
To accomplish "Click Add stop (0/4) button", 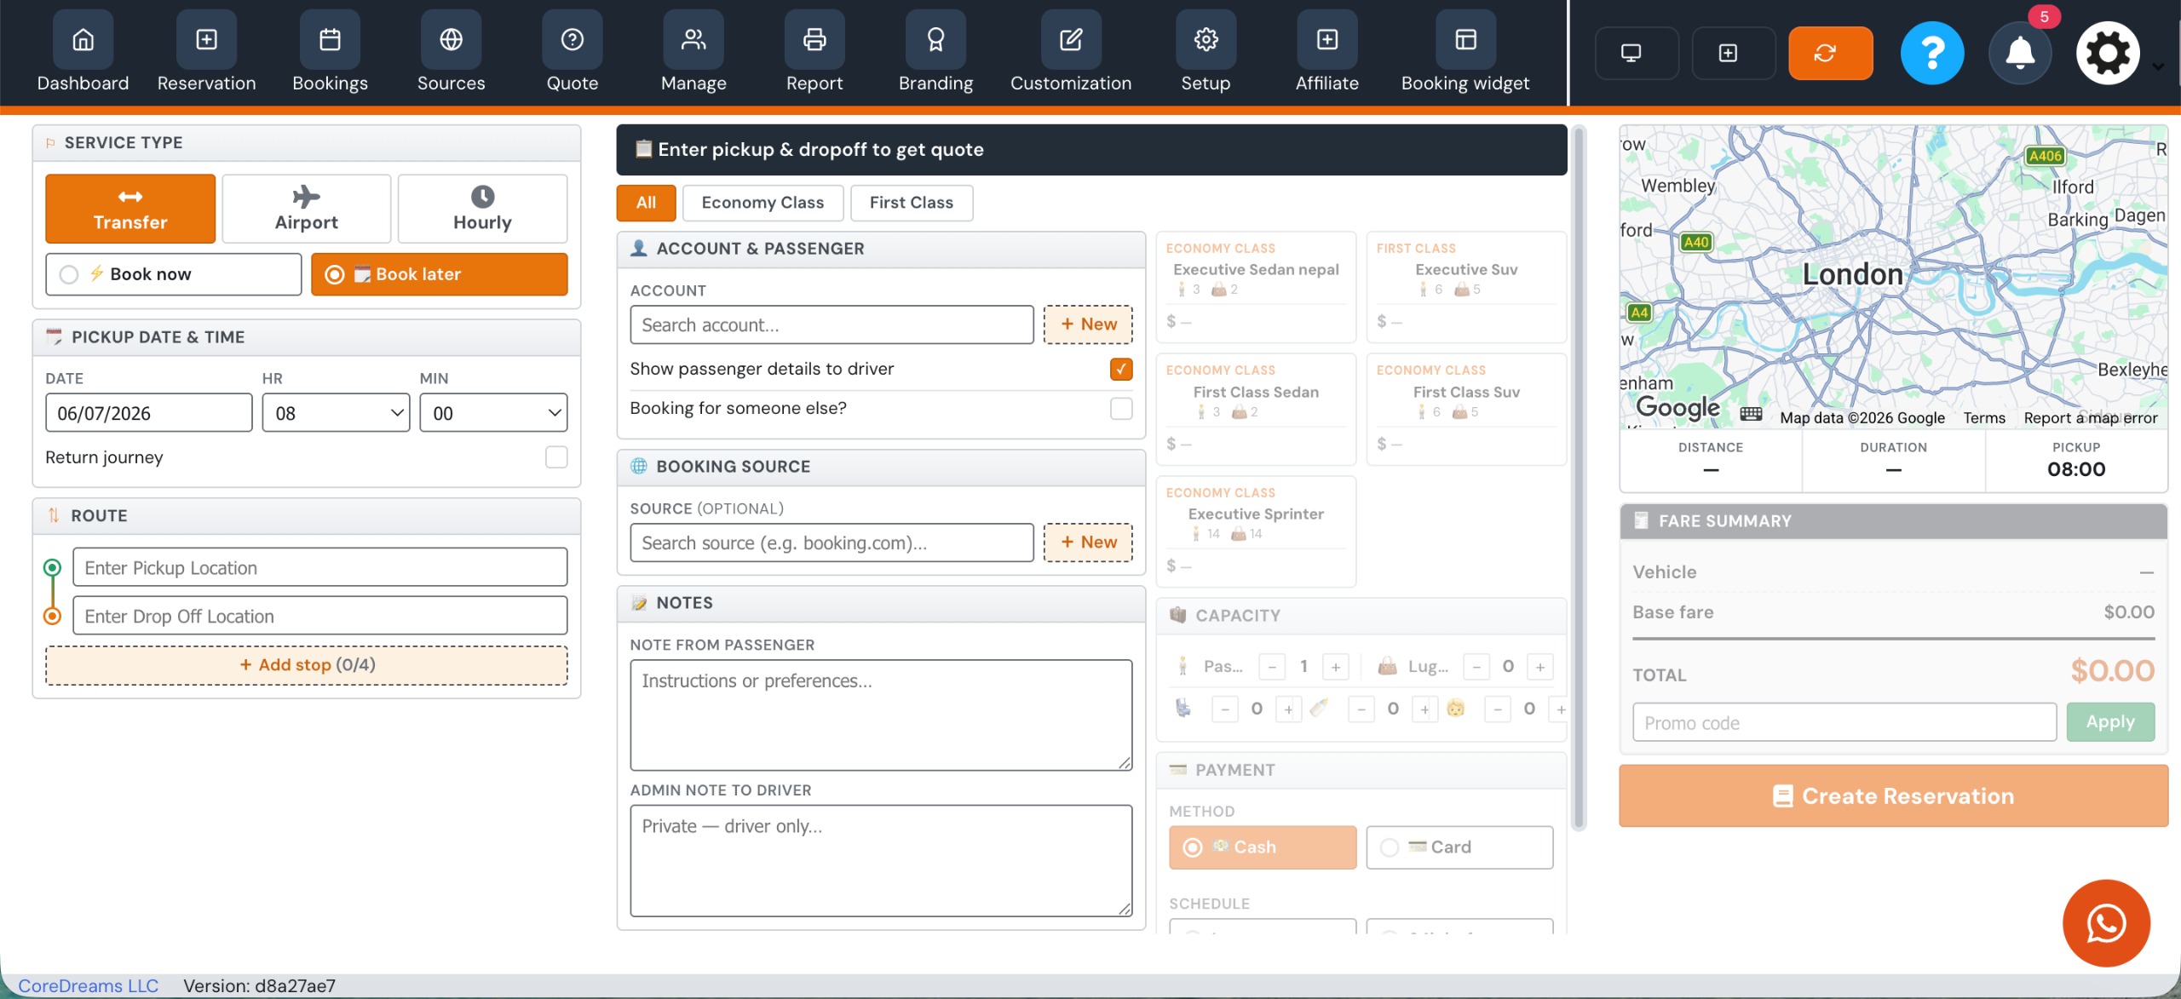I will [307, 665].
